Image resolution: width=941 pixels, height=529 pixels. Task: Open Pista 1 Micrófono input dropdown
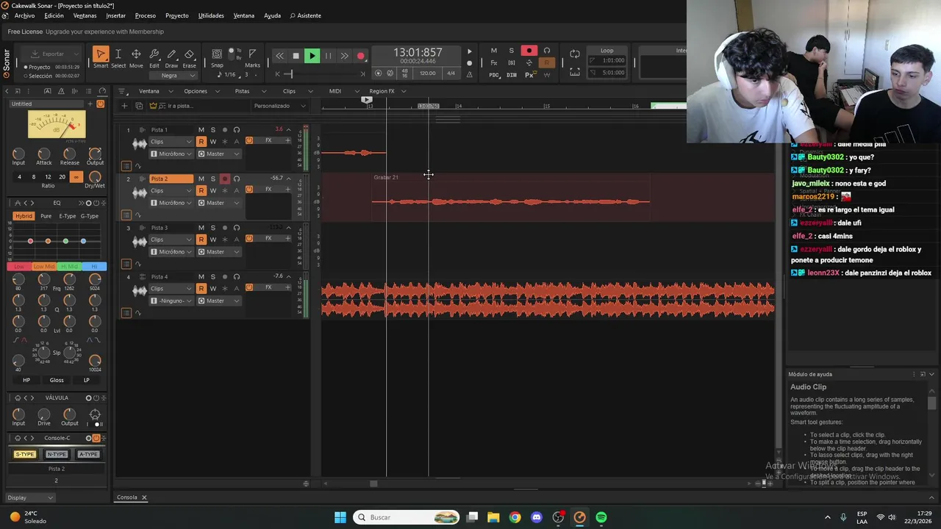click(x=171, y=154)
